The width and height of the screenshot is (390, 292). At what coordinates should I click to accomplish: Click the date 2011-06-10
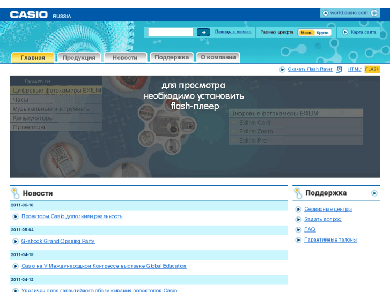22,205
